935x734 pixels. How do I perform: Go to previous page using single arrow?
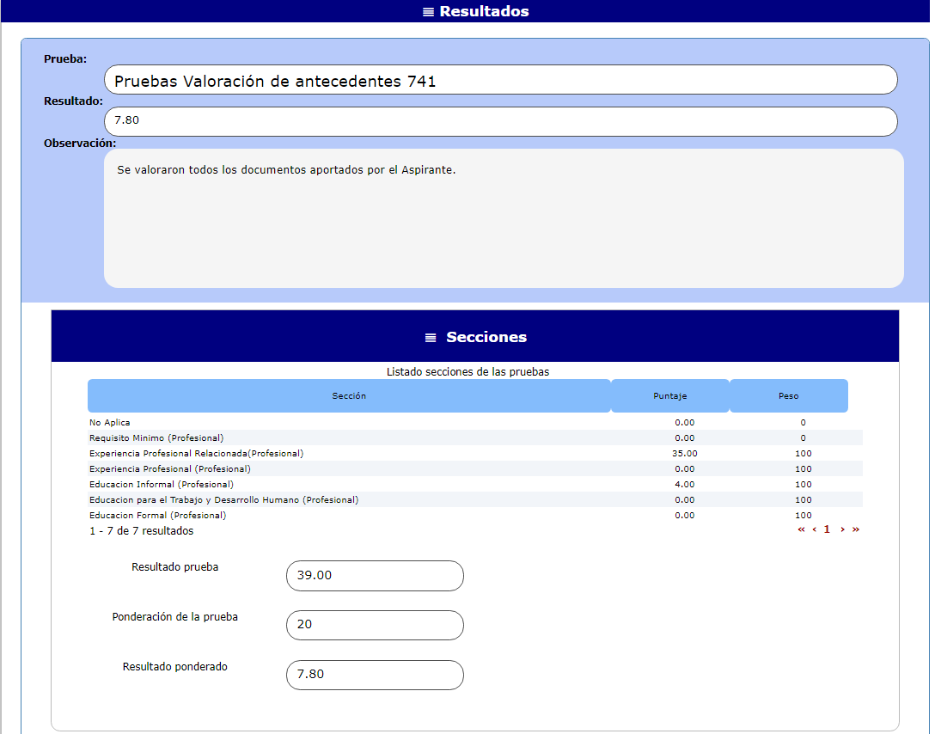tap(814, 529)
